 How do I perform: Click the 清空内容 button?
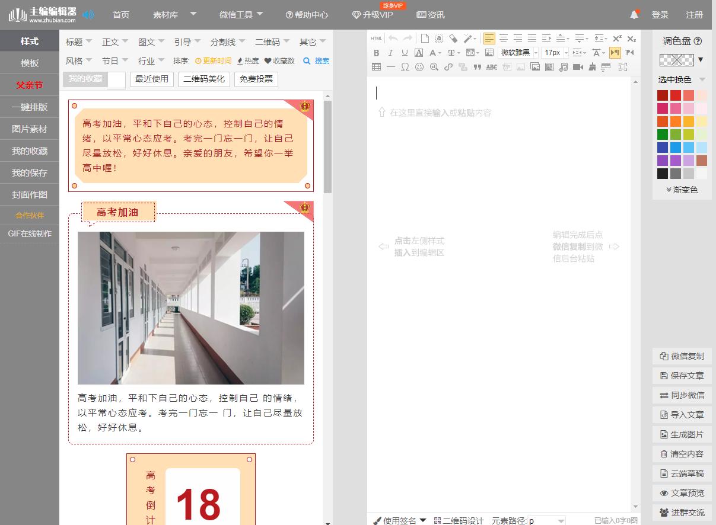pyautogui.click(x=682, y=454)
